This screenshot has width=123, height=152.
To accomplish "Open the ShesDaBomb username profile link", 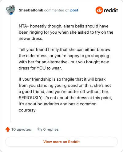I will point(31,10).
